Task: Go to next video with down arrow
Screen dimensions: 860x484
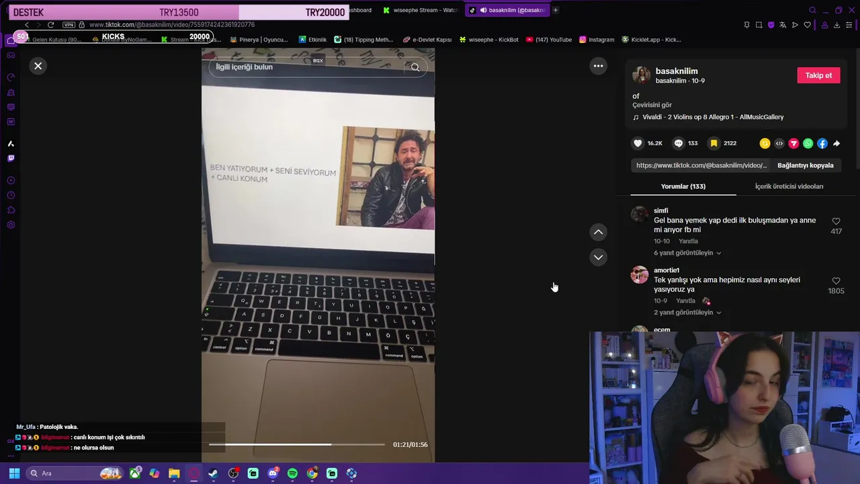Action: 598,257
